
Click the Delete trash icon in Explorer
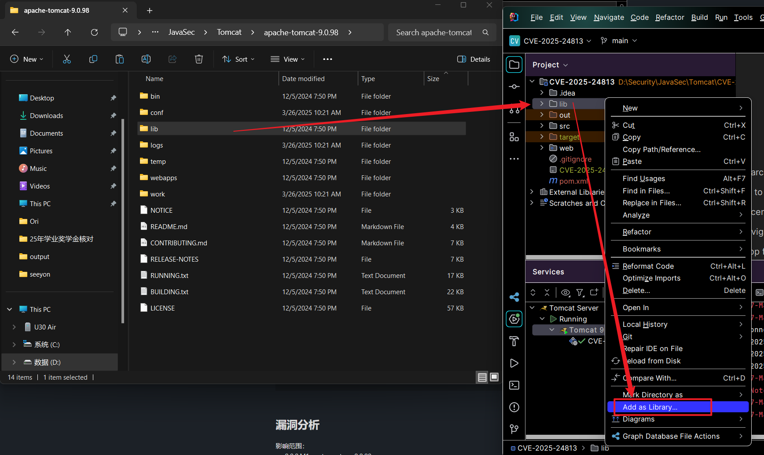[199, 59]
